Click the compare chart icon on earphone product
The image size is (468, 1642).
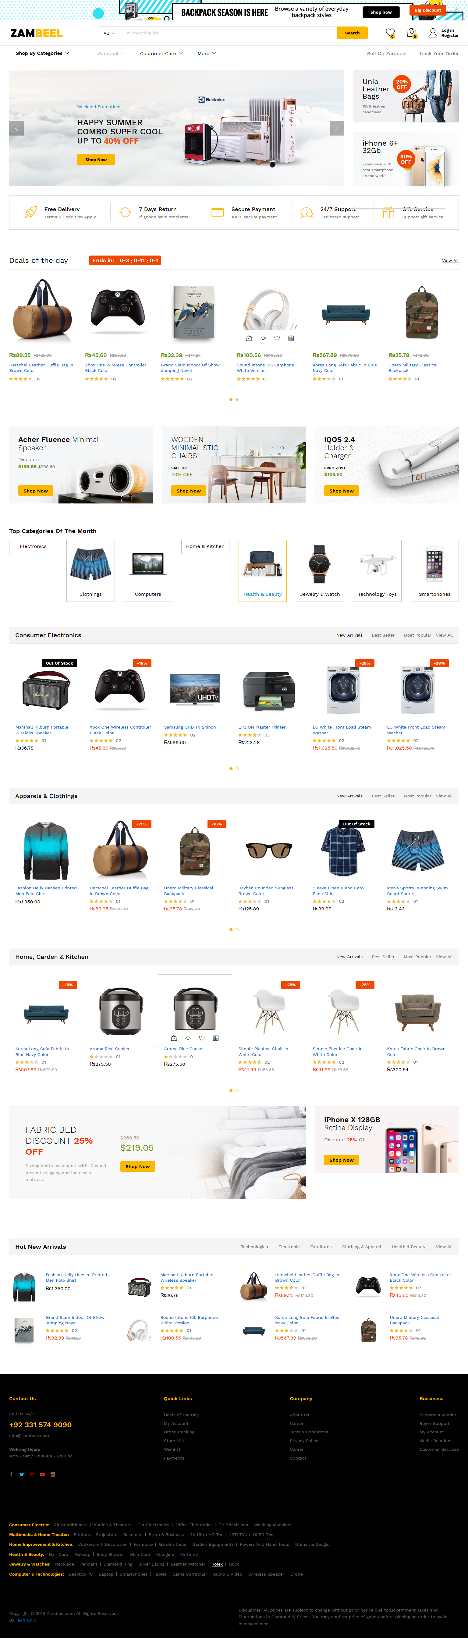291,338
